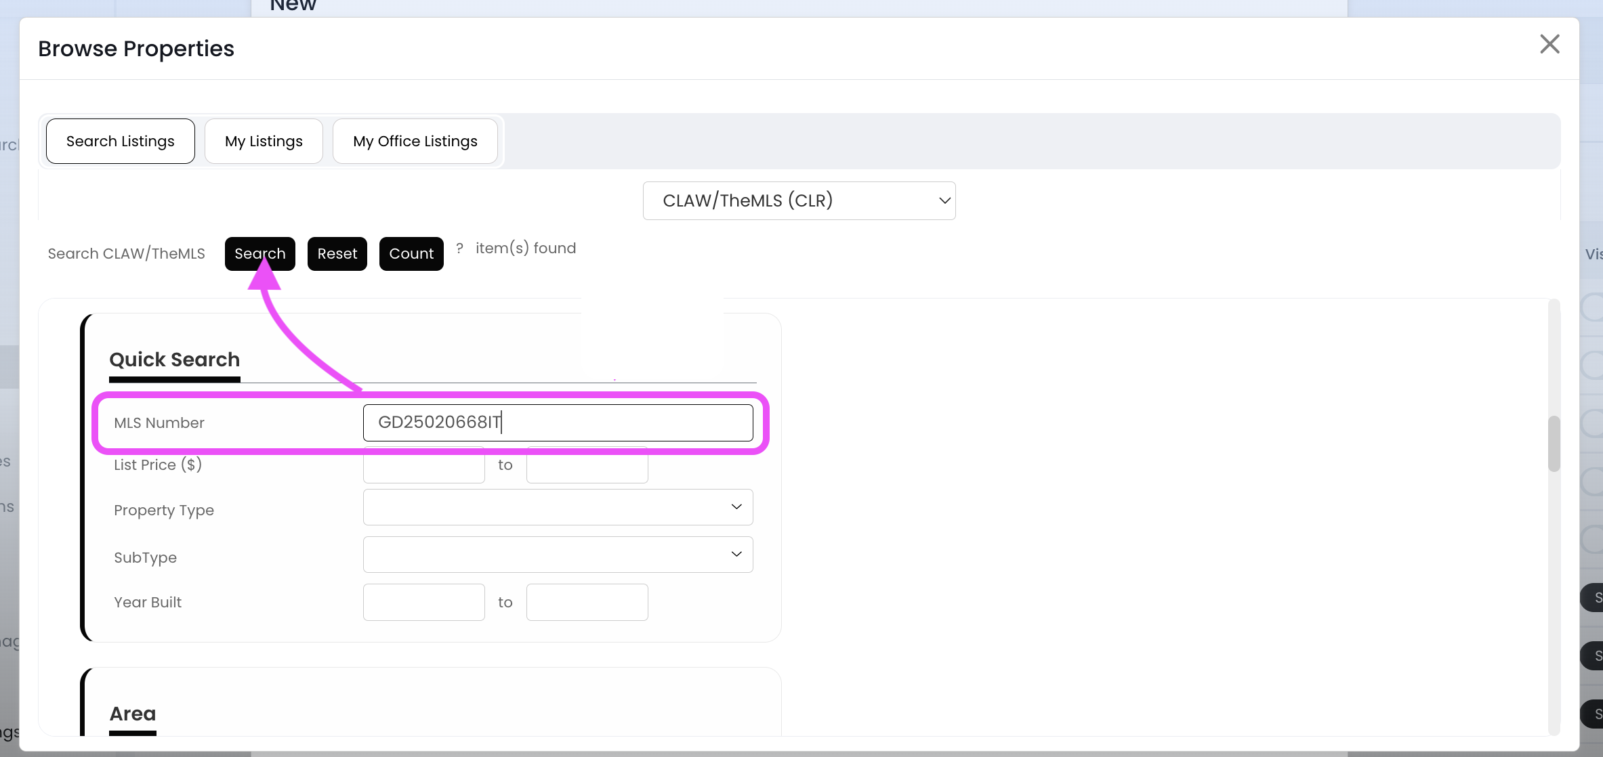Viewport: 1603px width, 757px height.
Task: Select the Quick Search section heading
Action: pos(174,360)
